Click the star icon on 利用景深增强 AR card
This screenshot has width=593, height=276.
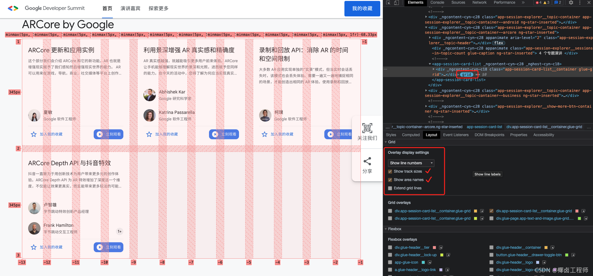coord(149,134)
